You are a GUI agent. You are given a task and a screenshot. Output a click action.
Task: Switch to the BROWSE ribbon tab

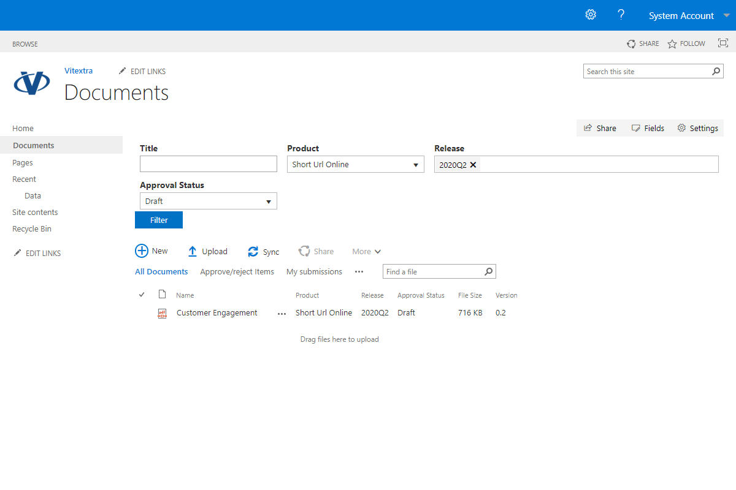pos(25,44)
